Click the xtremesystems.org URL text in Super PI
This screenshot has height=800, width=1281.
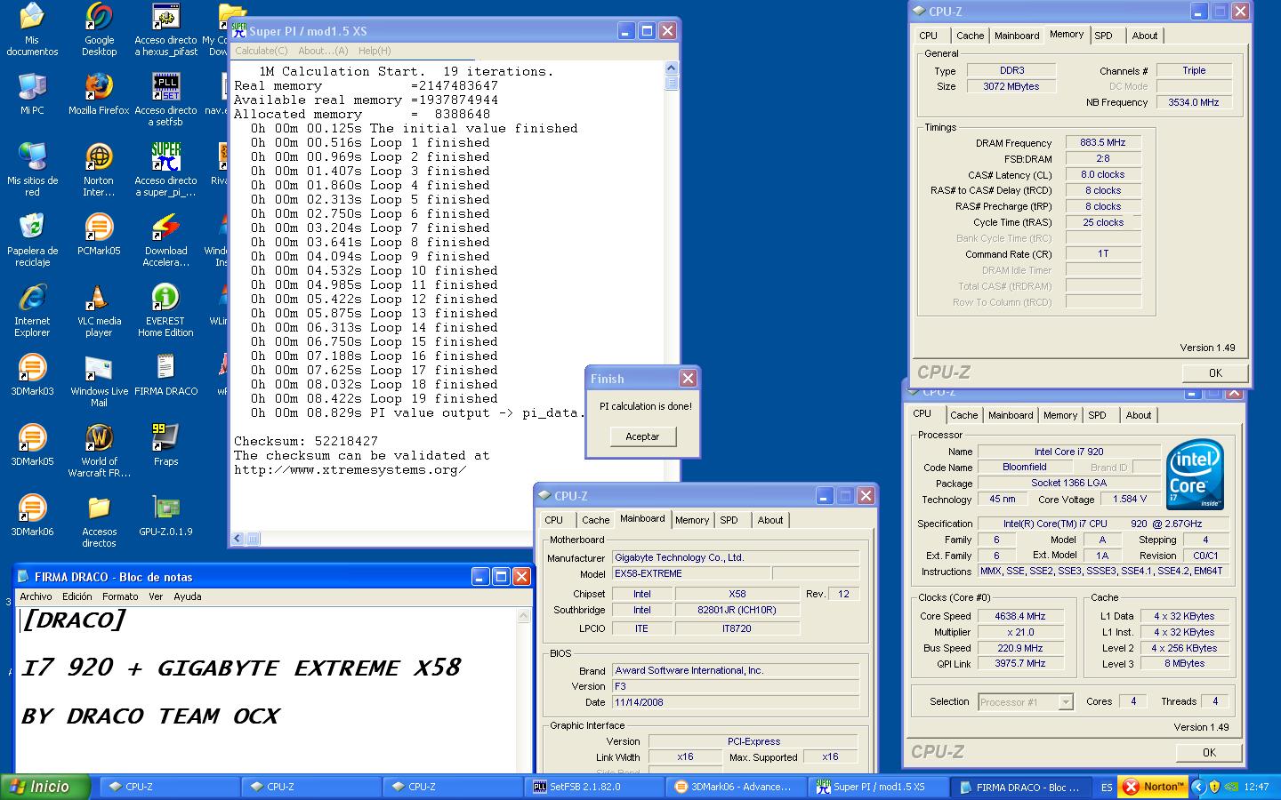(350, 469)
